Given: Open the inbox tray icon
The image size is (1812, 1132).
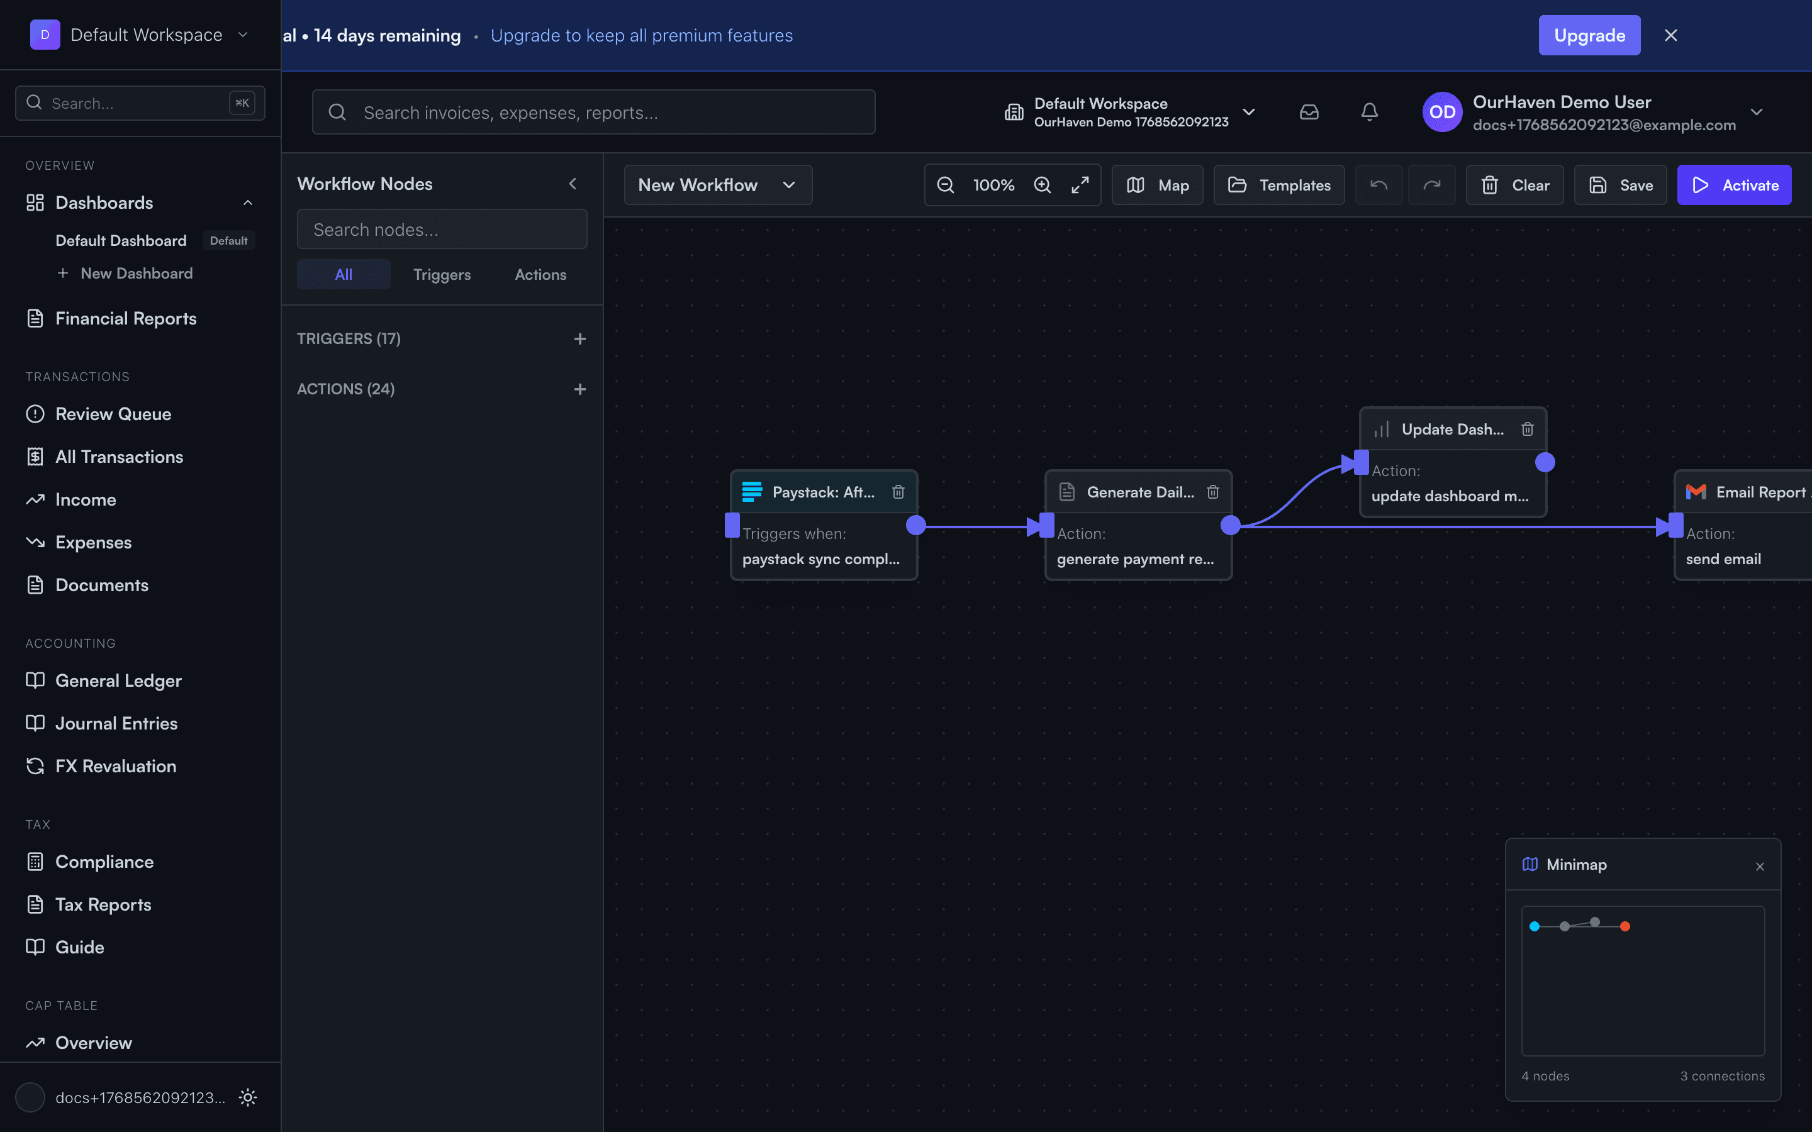Looking at the screenshot, I should pyautogui.click(x=1309, y=111).
